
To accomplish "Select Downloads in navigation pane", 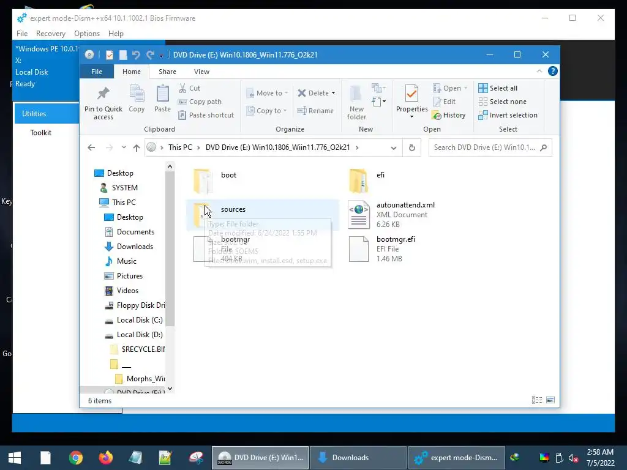I will coord(129,247).
